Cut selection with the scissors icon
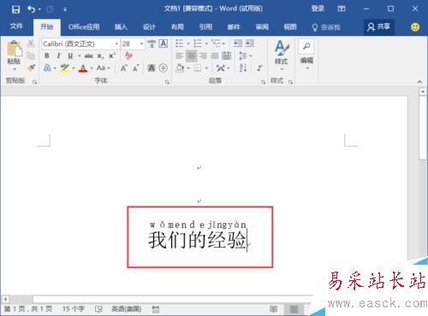 coord(31,44)
